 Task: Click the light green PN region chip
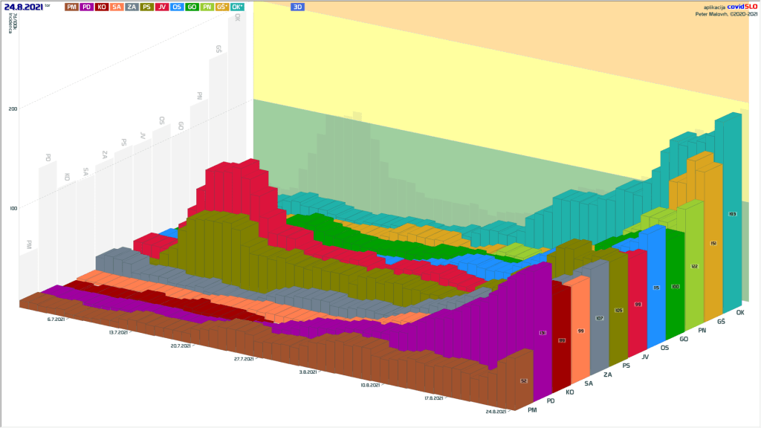point(207,6)
